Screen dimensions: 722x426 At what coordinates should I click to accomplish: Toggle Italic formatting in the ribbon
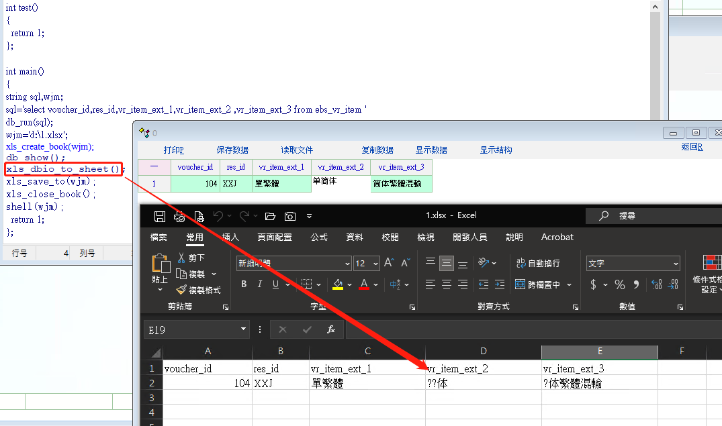coord(261,284)
